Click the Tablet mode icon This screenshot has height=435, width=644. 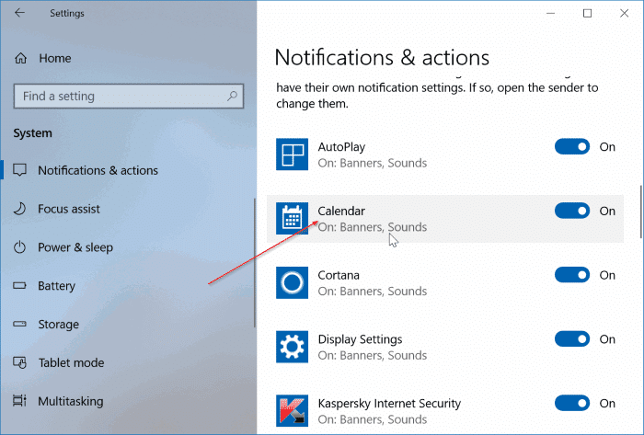(x=19, y=362)
